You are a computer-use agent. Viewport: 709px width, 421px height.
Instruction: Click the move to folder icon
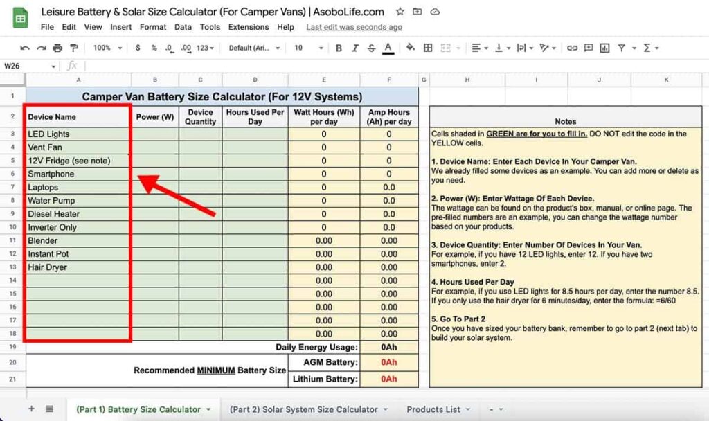tap(418, 12)
